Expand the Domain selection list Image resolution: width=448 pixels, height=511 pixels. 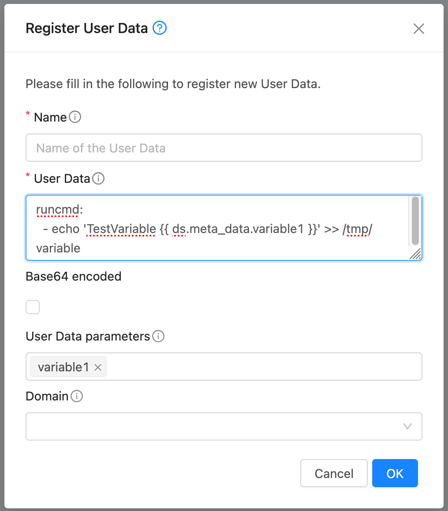pos(224,426)
